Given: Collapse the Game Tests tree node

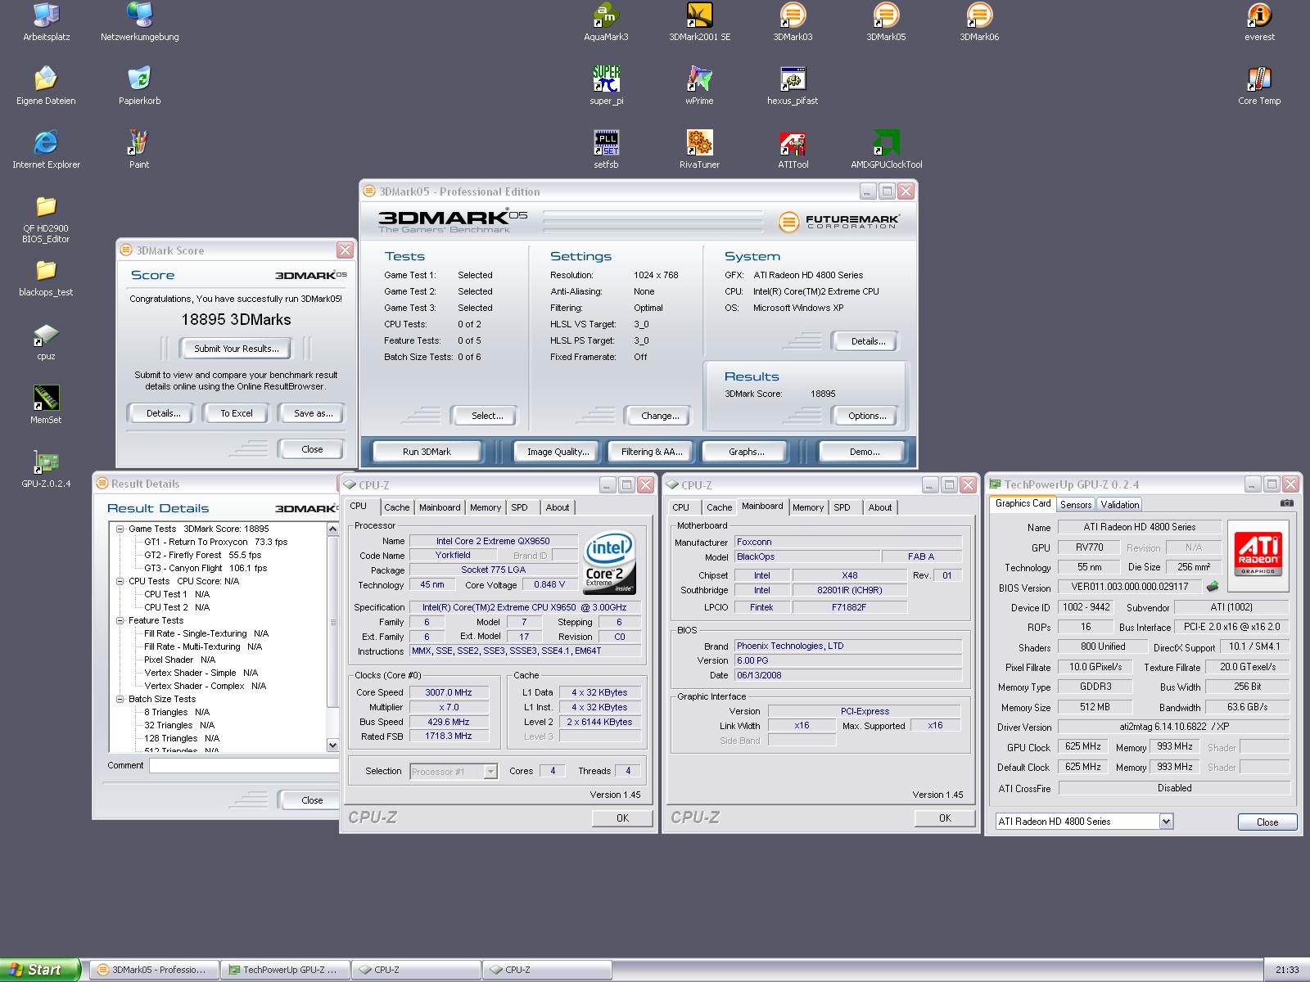Looking at the screenshot, I should coord(120,529).
